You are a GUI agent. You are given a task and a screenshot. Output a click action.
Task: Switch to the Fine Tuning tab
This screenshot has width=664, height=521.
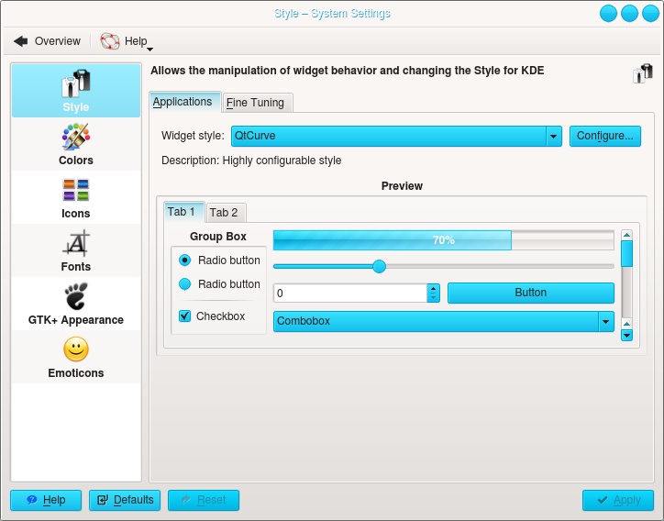257,103
